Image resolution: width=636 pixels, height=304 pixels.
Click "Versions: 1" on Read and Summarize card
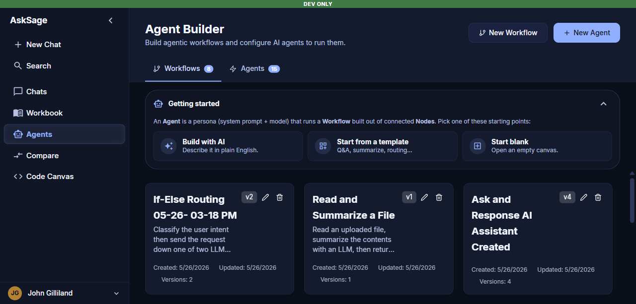pyautogui.click(x=336, y=280)
